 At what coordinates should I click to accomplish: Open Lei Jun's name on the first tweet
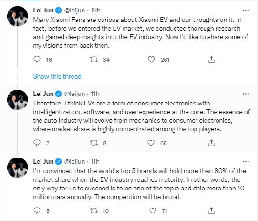43,10
